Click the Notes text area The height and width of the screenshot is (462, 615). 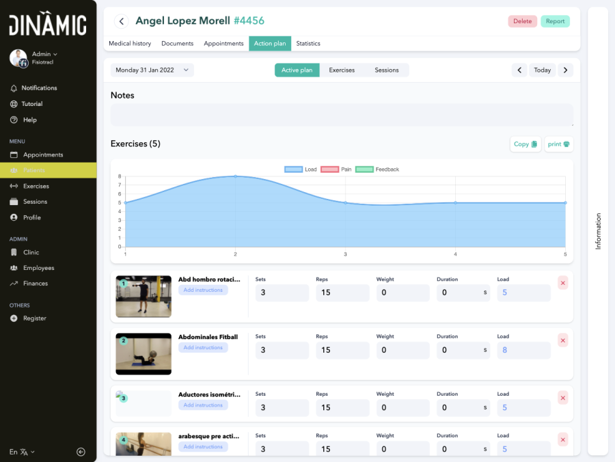click(342, 115)
